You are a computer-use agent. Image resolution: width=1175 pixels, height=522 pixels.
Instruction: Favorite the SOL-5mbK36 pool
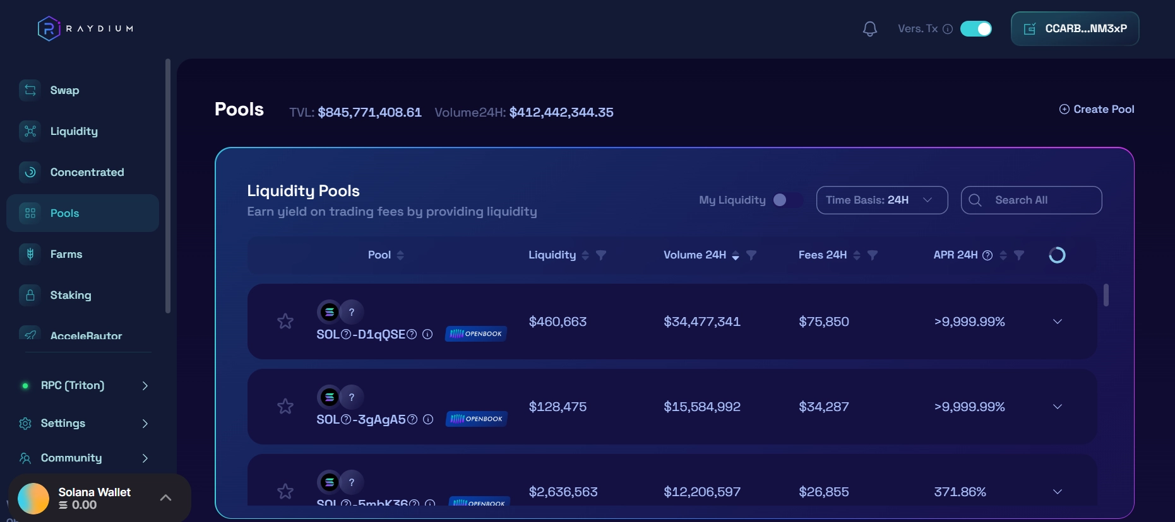pyautogui.click(x=285, y=492)
